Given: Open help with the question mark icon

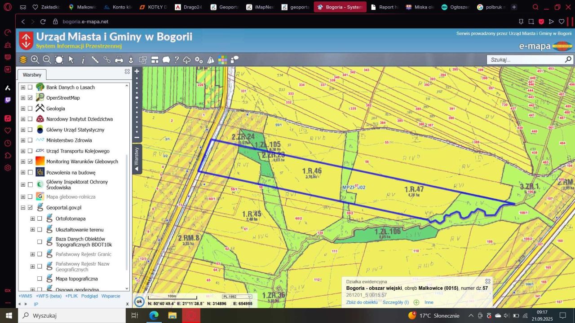Looking at the screenshot, I should pyautogui.click(x=177, y=60).
